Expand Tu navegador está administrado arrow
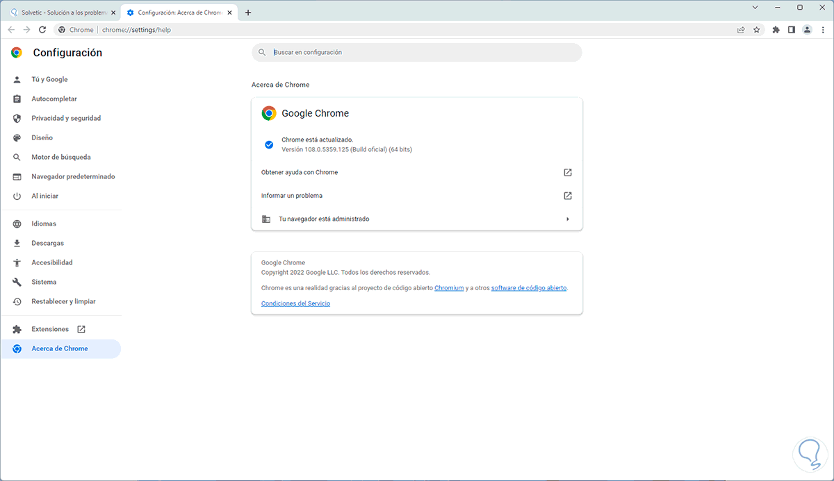This screenshot has width=834, height=481. pos(567,219)
